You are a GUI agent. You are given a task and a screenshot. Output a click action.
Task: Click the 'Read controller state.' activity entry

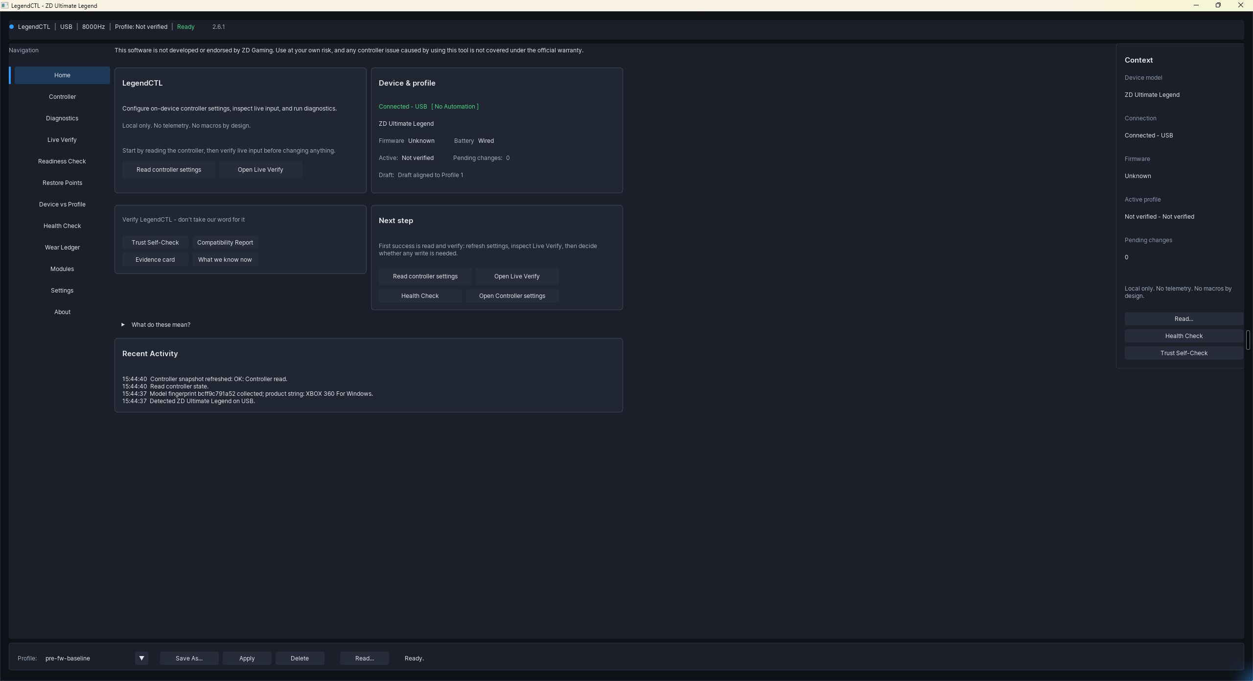(165, 386)
